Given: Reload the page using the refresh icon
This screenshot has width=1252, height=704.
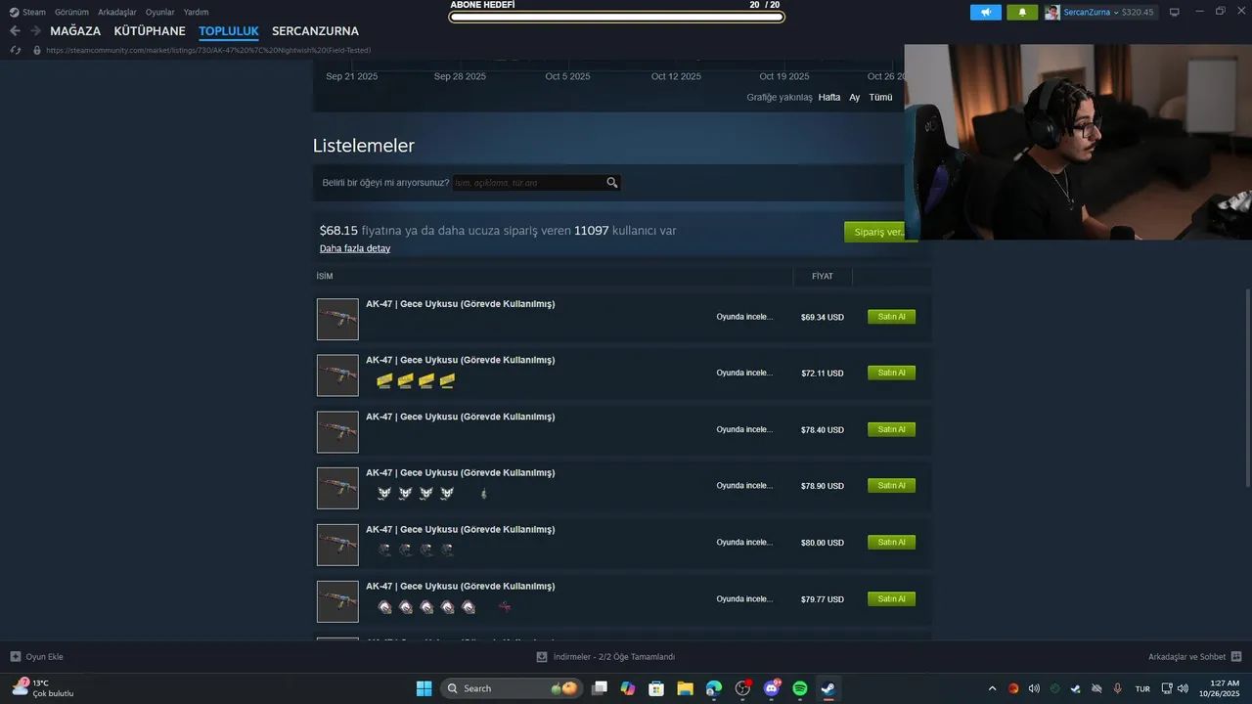Looking at the screenshot, I should (x=15, y=50).
